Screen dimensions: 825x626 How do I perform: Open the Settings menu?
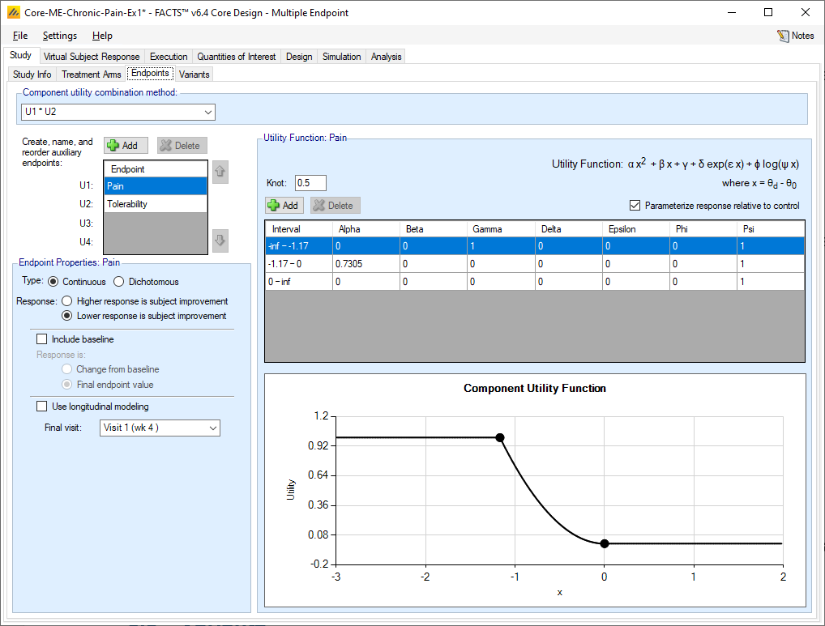point(60,36)
